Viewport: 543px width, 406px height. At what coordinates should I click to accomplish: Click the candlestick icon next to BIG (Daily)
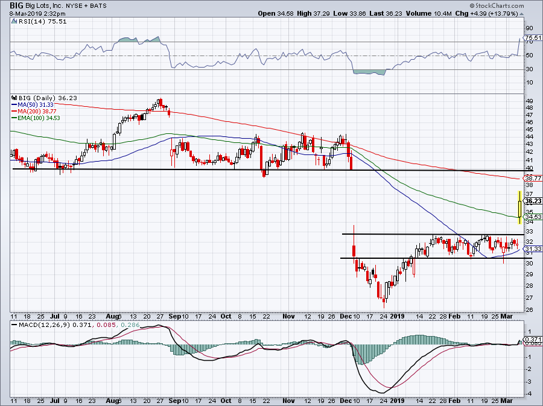pos(14,98)
